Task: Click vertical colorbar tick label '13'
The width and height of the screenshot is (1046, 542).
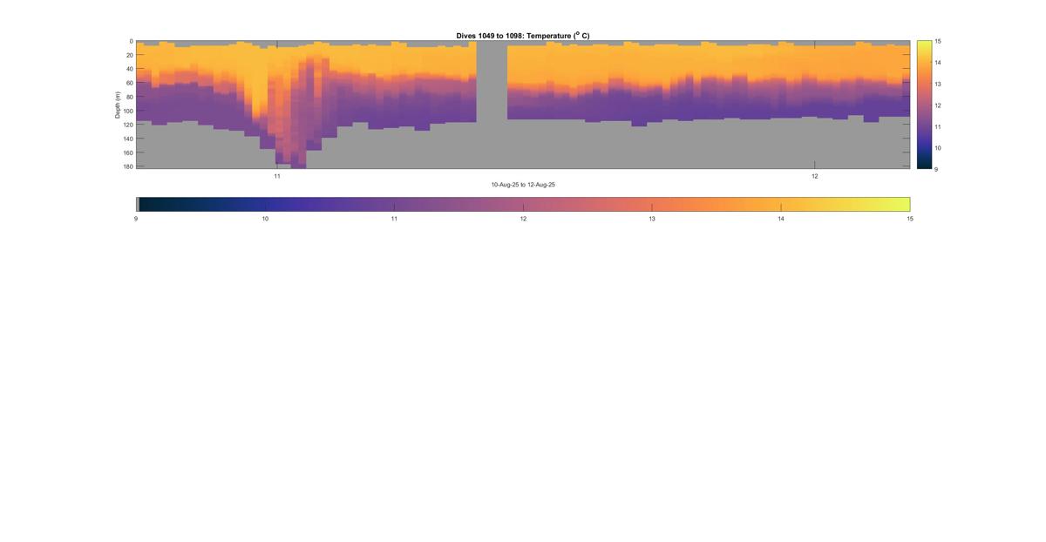Action: (938, 85)
